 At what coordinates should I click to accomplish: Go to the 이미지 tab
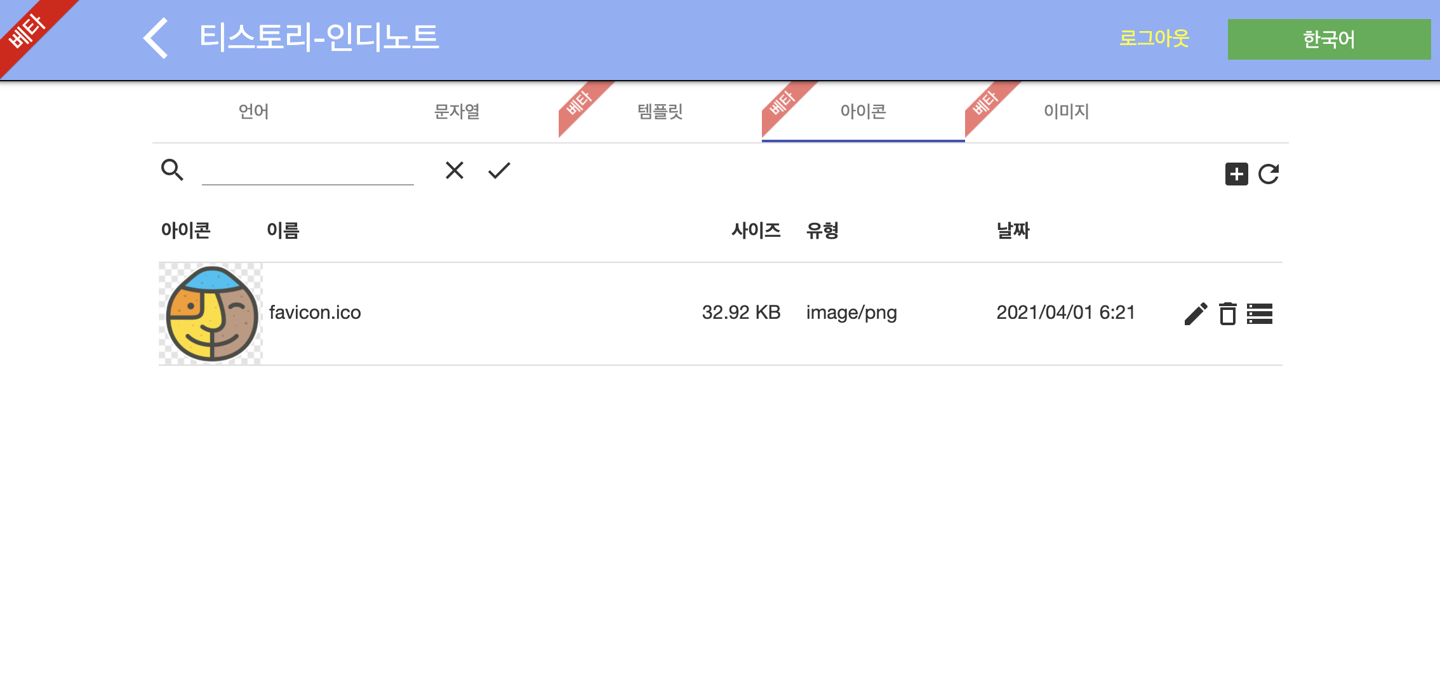pos(1066,112)
